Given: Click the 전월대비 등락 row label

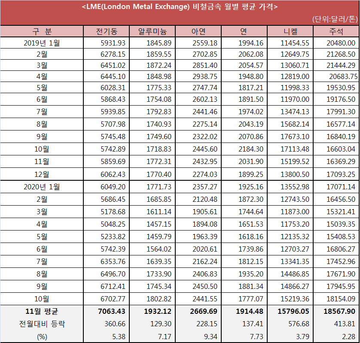Looking at the screenshot, I should (42, 324).
